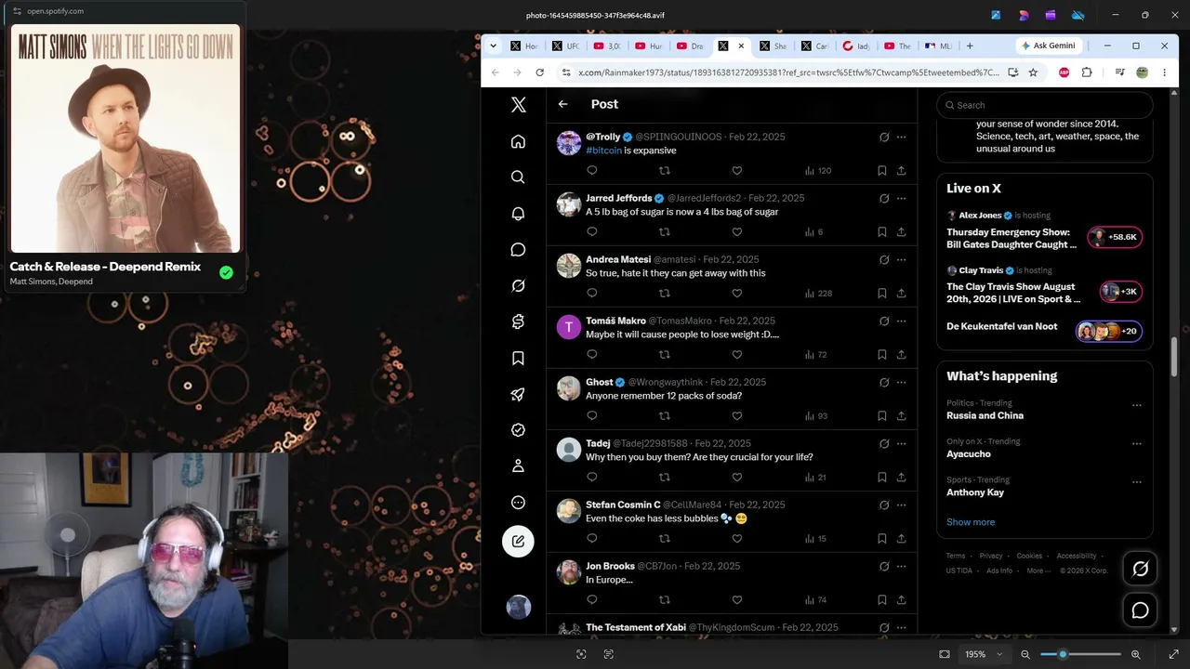The height and width of the screenshot is (669, 1190).
Task: Open The Clay Travis Show live listing
Action: 1045,287
